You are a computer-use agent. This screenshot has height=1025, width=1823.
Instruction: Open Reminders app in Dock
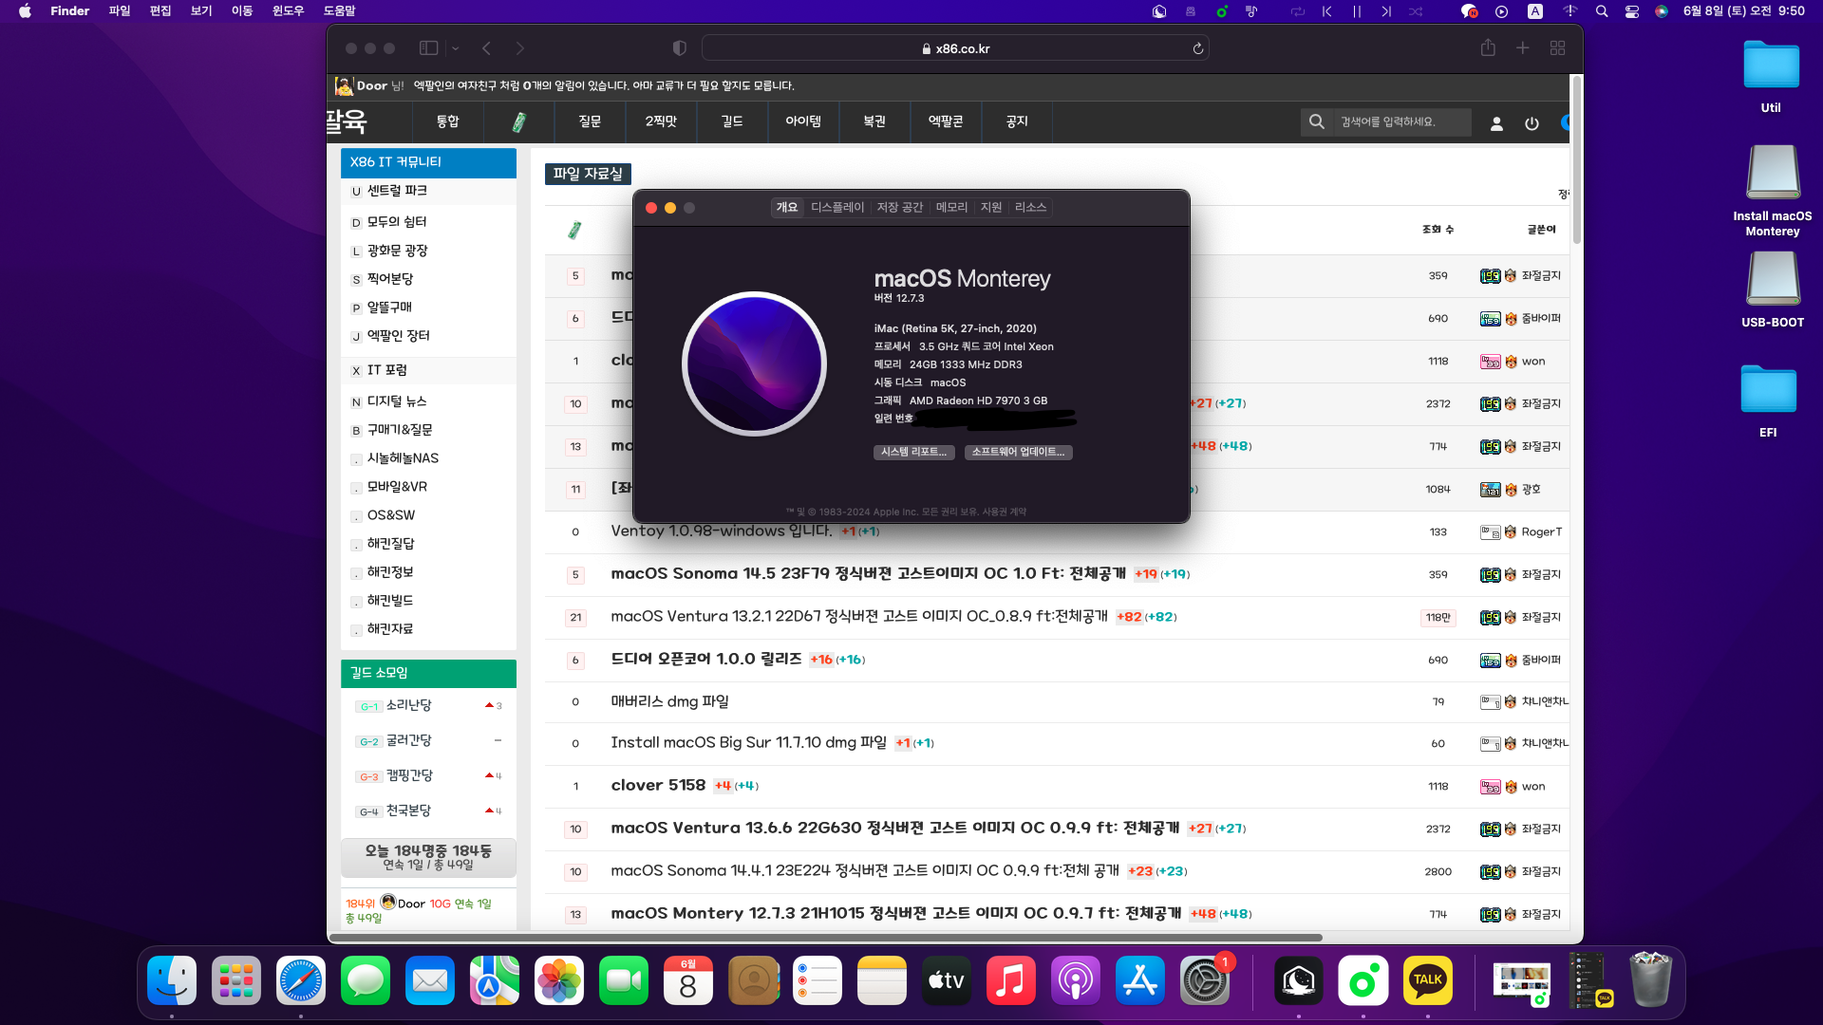pos(818,981)
